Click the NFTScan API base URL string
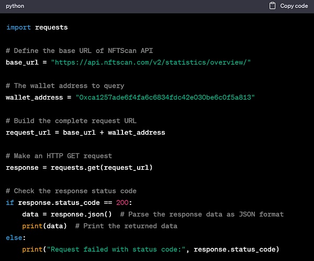Screen dimensions: 314x261 [x=151, y=62]
